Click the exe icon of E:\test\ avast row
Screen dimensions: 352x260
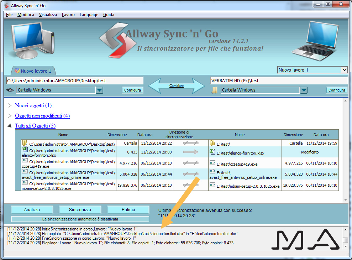point(212,171)
